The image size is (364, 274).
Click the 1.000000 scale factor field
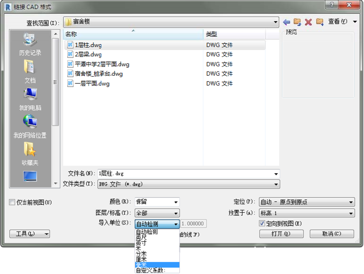click(193, 224)
